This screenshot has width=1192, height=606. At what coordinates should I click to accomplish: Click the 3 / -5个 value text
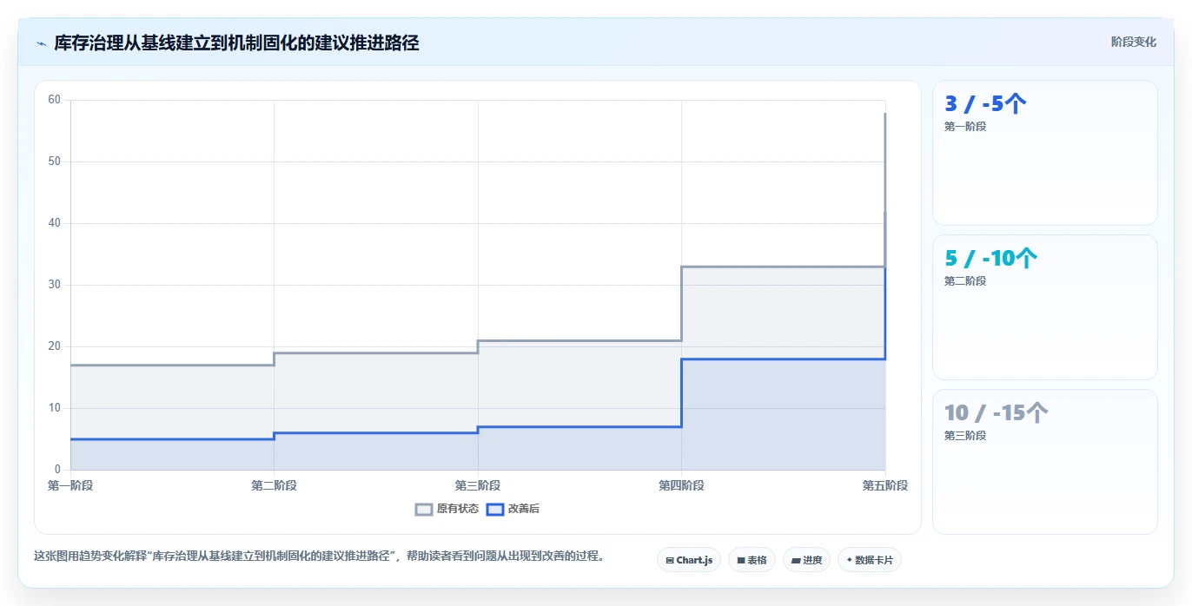pos(986,104)
